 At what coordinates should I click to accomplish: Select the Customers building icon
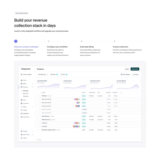pos(21,103)
